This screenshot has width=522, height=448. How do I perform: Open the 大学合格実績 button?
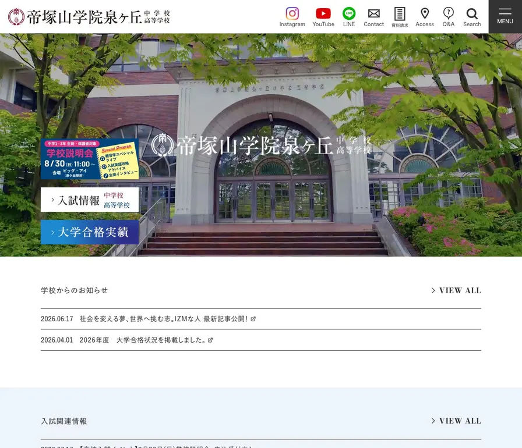90,232
